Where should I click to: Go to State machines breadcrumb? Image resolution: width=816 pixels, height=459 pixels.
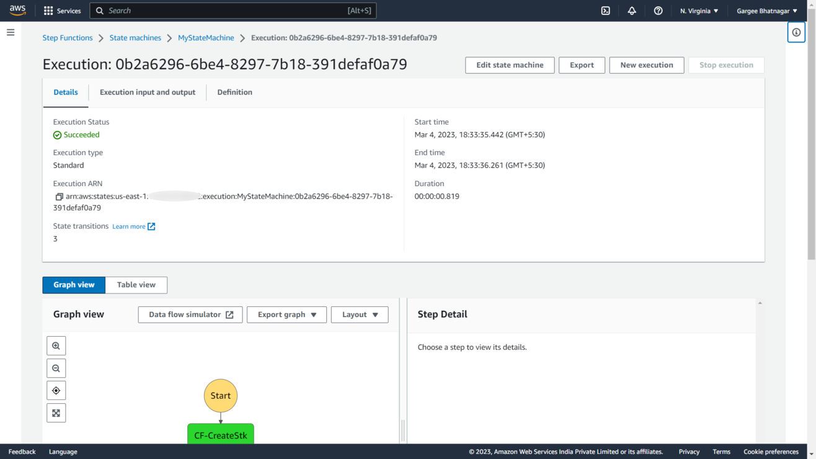[x=135, y=38]
